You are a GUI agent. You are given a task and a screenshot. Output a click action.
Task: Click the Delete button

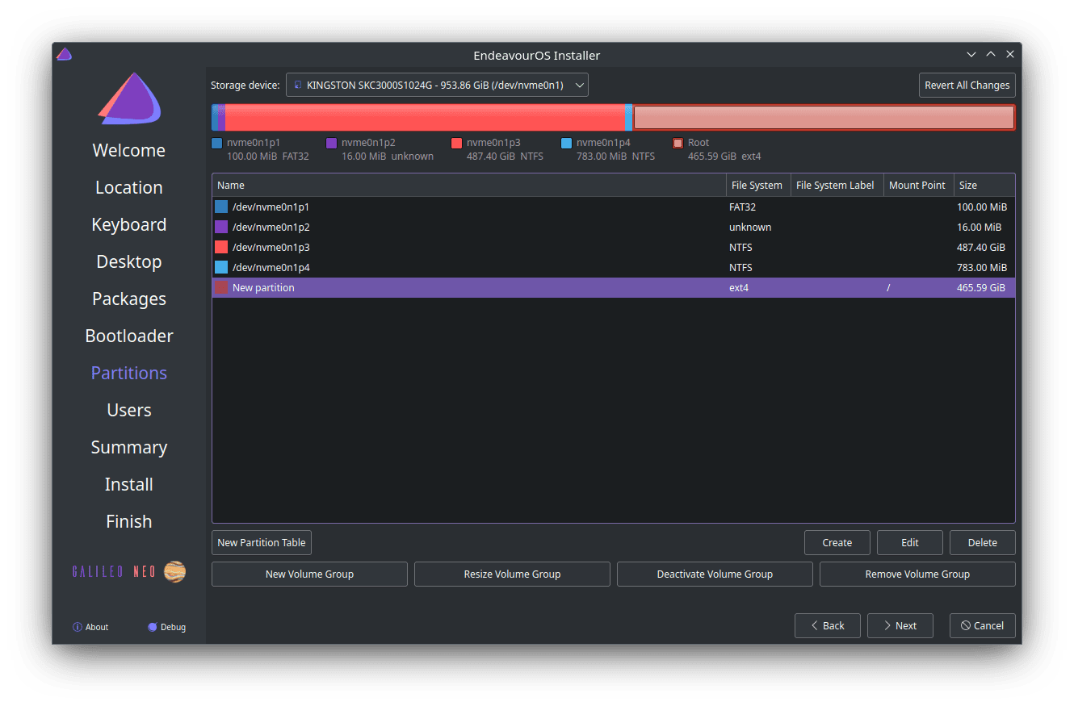point(983,542)
